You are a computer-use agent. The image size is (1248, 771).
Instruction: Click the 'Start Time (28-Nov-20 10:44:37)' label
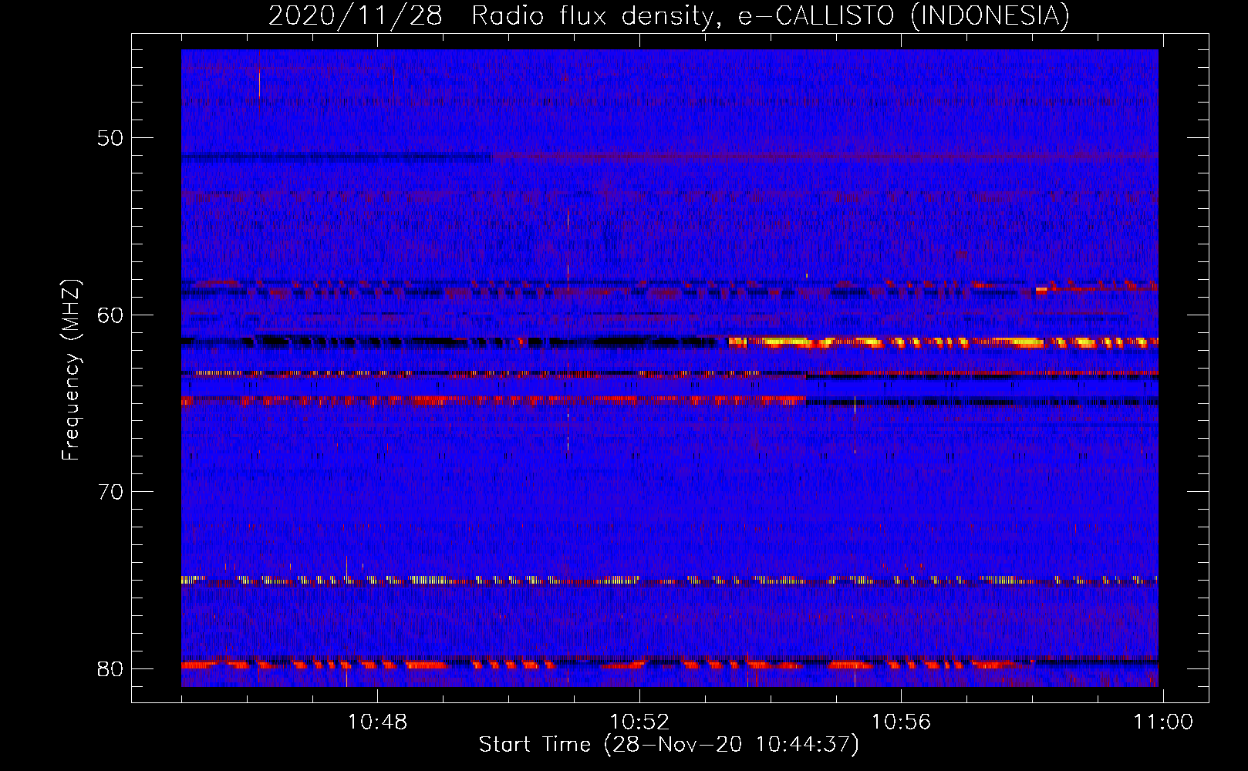pyautogui.click(x=669, y=745)
